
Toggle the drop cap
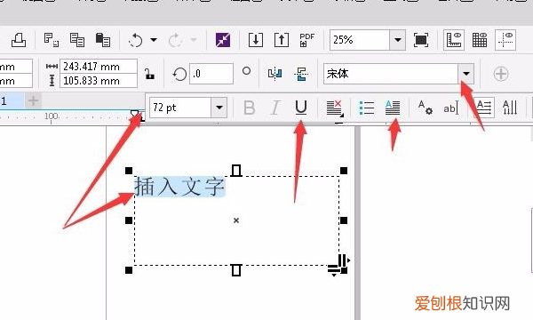tap(393, 108)
